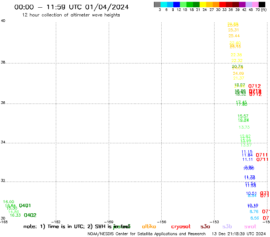
Task: Select the subtitle '12 hour collection of altimeter wave heights'
Action: (71, 15)
